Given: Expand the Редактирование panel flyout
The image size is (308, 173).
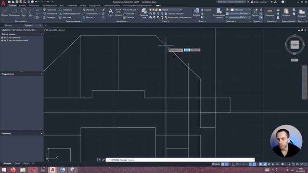Looking at the screenshot, I should (74, 21).
